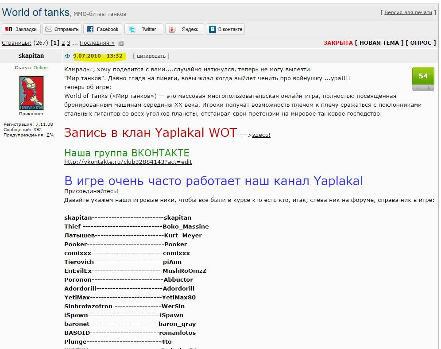Go to page 2 of the thread
The width and height of the screenshot is (441, 349).
click(x=63, y=43)
